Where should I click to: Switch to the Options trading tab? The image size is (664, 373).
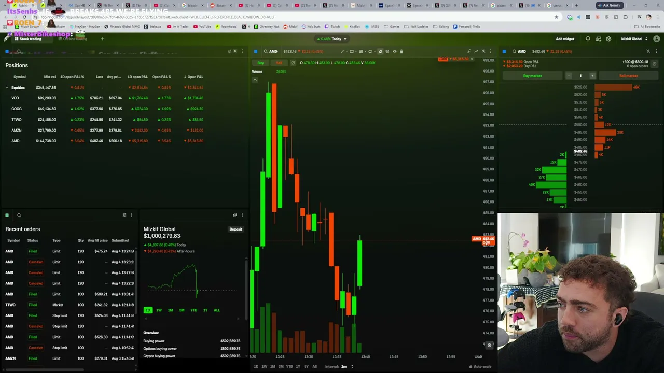click(73, 39)
